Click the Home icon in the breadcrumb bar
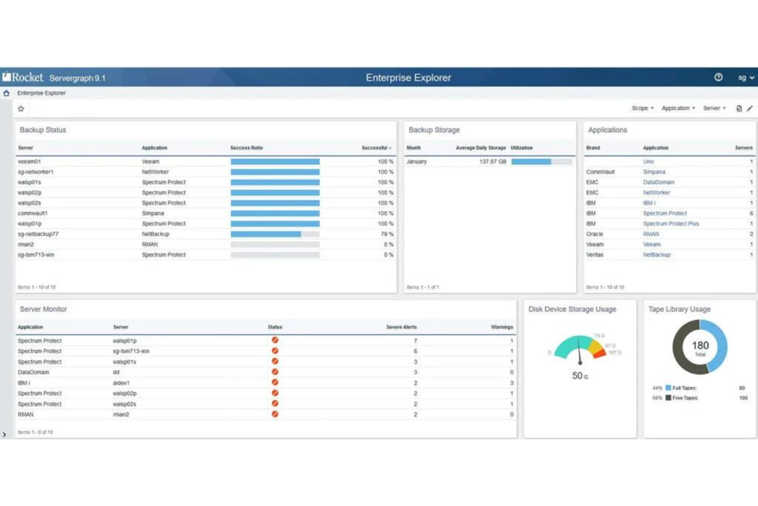 click(x=6, y=93)
